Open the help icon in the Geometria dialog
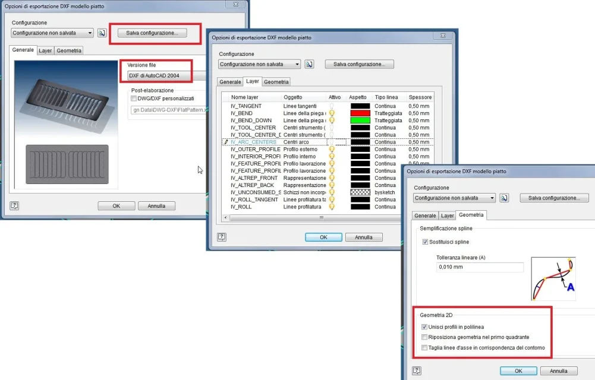Screen dimensions: 595x380 click(x=417, y=371)
